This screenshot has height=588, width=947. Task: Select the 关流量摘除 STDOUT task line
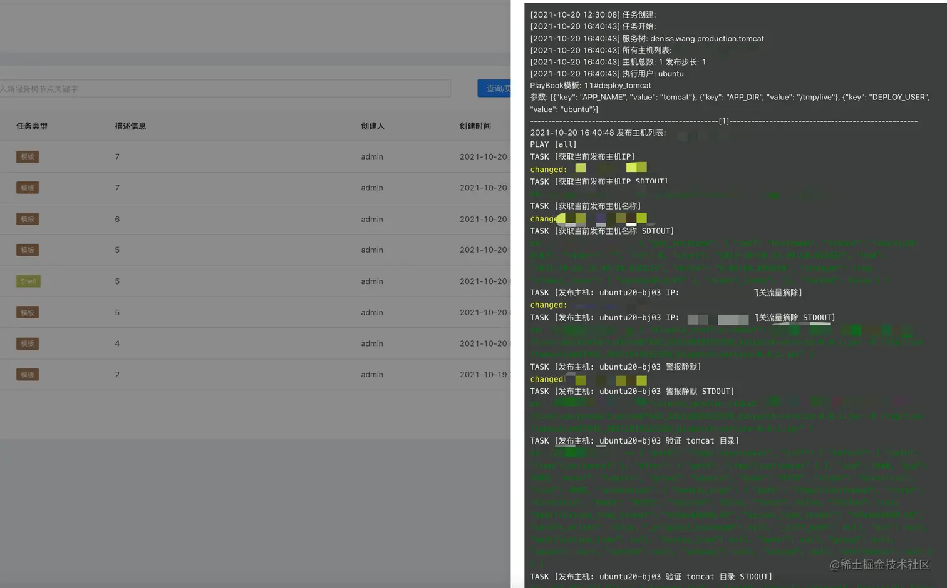pyautogui.click(x=683, y=318)
